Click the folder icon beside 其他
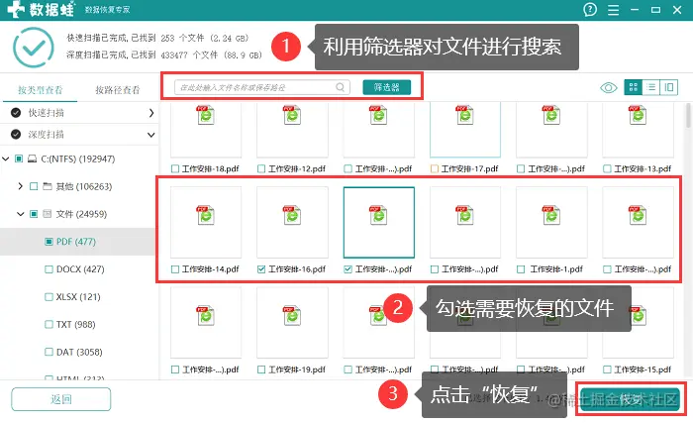 pos(48,186)
